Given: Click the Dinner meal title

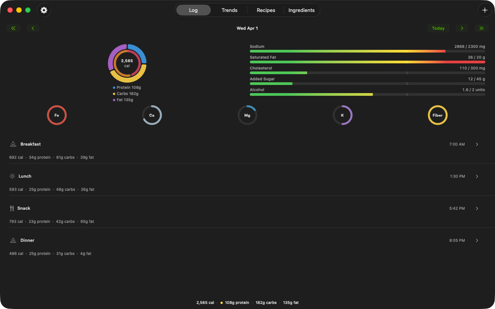Looking at the screenshot, I should pos(27,240).
